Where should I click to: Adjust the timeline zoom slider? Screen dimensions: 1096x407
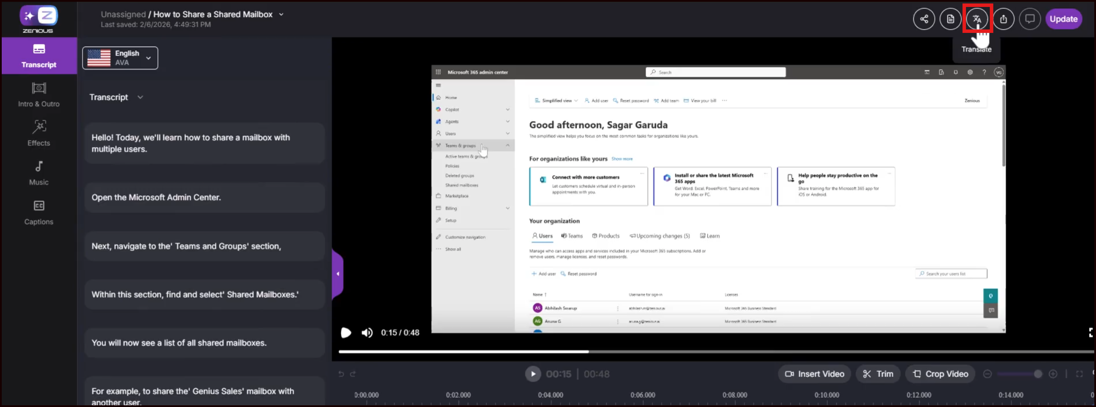pos(1037,374)
